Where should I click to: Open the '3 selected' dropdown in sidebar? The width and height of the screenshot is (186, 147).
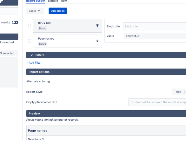pyautogui.click(x=9, y=53)
